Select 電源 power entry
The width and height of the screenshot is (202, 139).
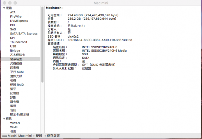tap(13, 106)
